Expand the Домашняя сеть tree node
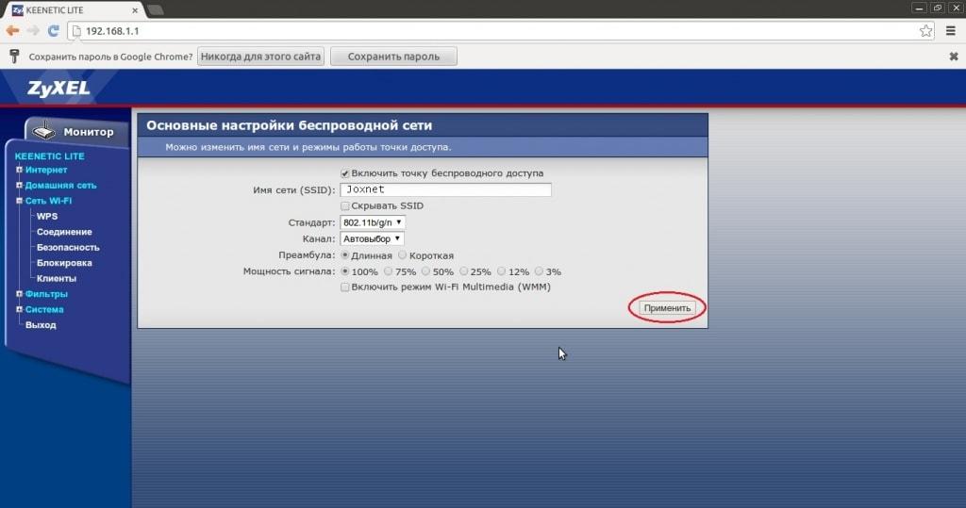 point(19,185)
